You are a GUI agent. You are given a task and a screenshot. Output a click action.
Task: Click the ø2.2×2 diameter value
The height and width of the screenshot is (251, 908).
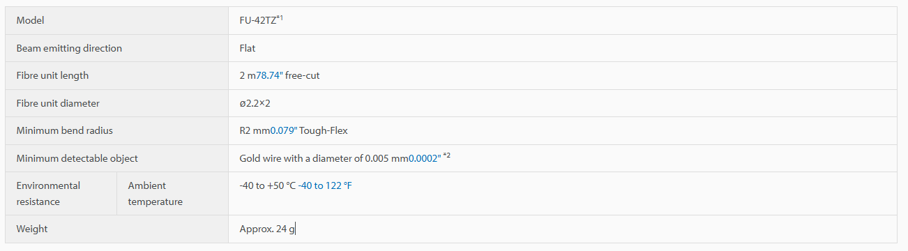pos(255,103)
